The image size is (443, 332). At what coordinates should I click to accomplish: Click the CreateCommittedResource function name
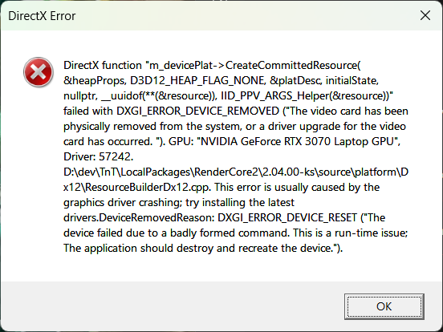click(x=293, y=65)
